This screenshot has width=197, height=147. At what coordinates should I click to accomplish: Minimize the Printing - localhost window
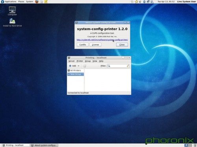tap(123, 58)
